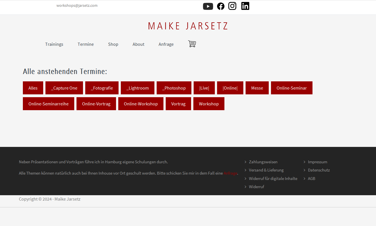376x226 pixels.
Task: Open the Facebook page icon
Action: (x=221, y=6)
